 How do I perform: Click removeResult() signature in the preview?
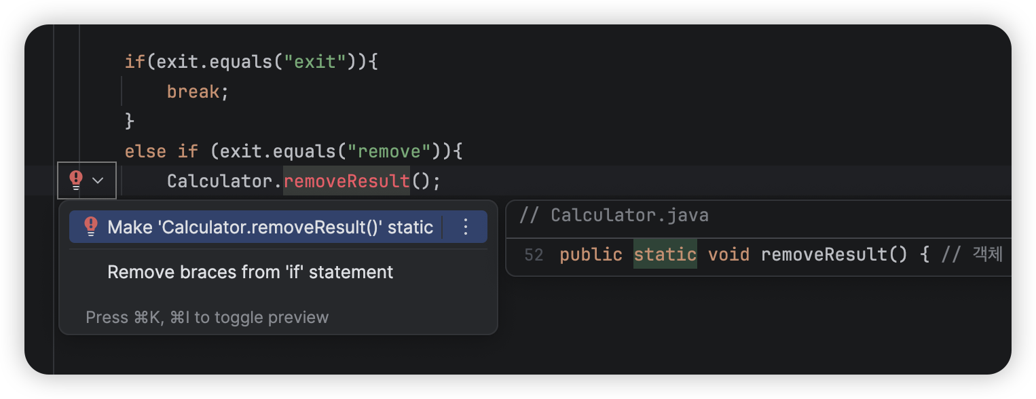click(832, 254)
